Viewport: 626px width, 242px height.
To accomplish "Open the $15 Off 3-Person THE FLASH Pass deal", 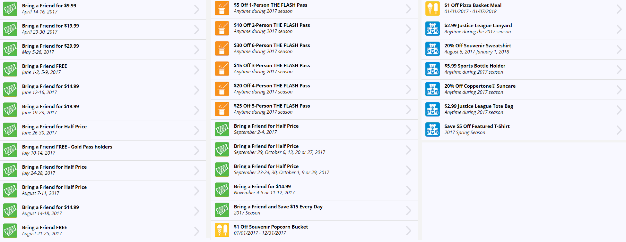I will pyautogui.click(x=272, y=69).
